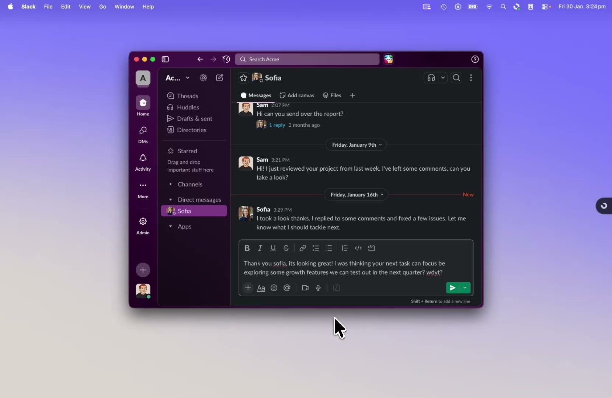Click the create new plus button
Viewport: 612px width, 398px height.
pos(143,270)
